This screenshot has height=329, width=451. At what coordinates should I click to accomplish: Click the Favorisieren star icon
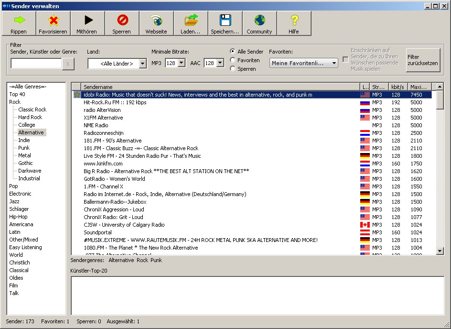pyautogui.click(x=53, y=20)
